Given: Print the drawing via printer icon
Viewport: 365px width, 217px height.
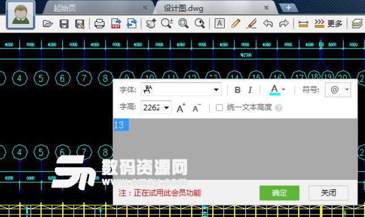Looking at the screenshot, I should tap(100, 24).
